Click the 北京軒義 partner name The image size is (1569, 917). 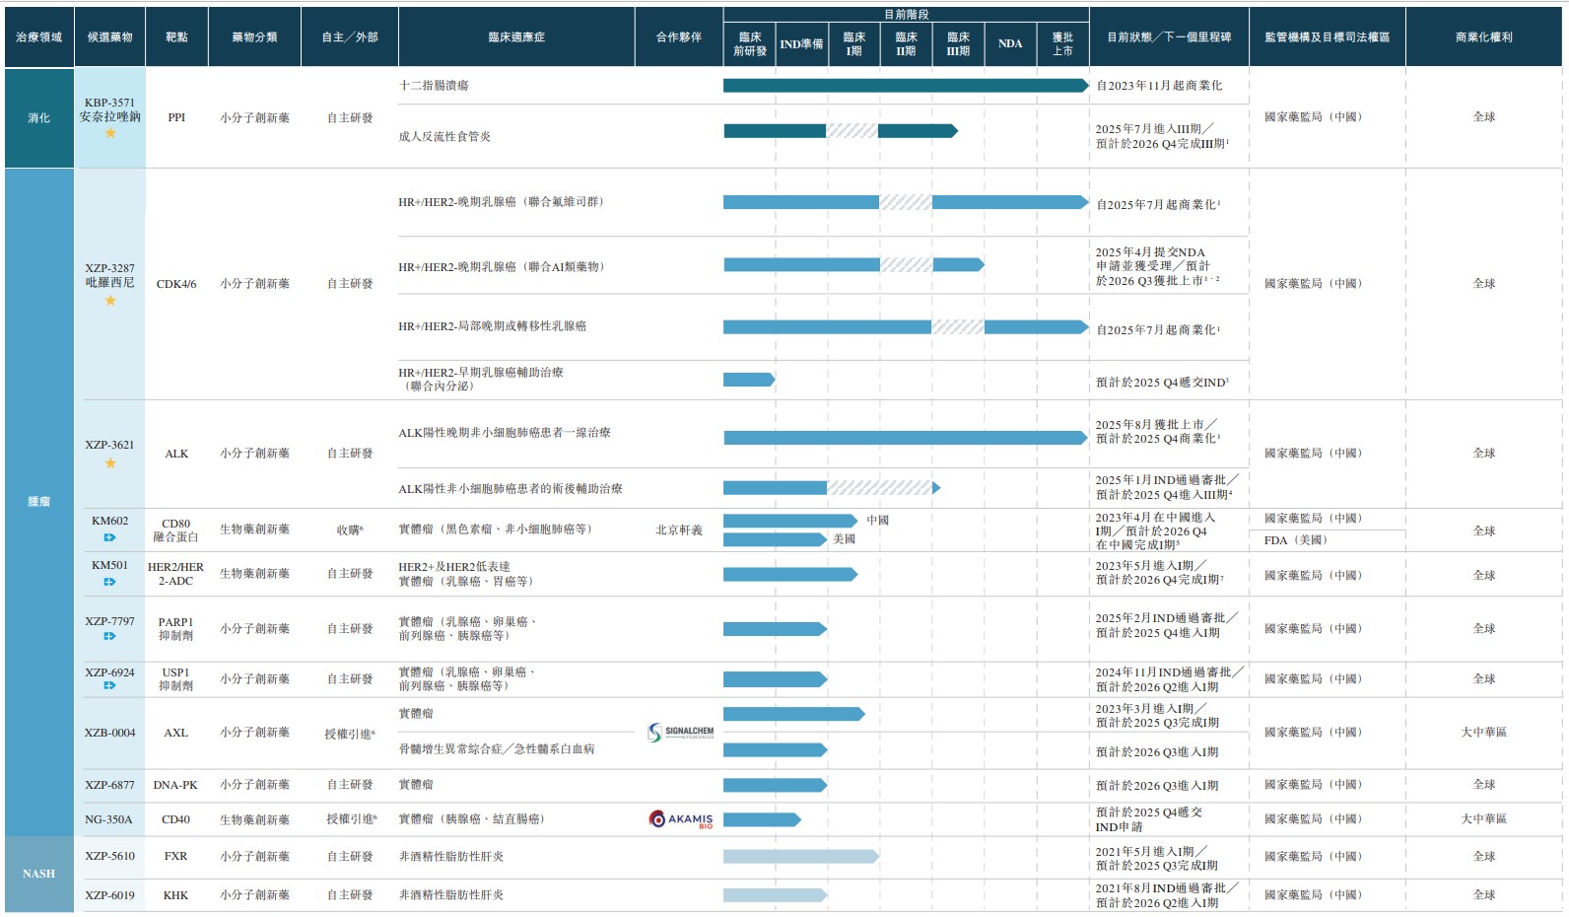coord(679,530)
